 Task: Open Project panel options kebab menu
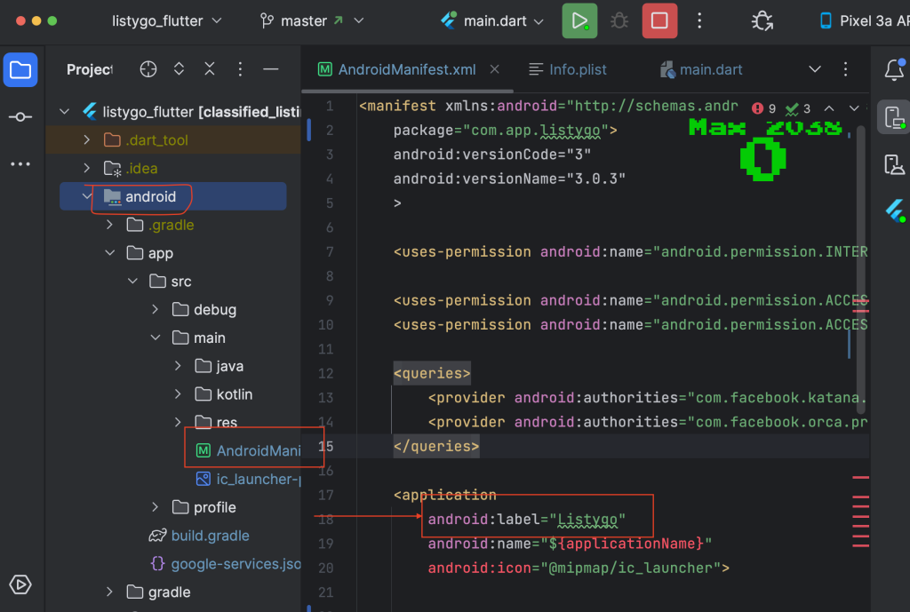point(240,69)
